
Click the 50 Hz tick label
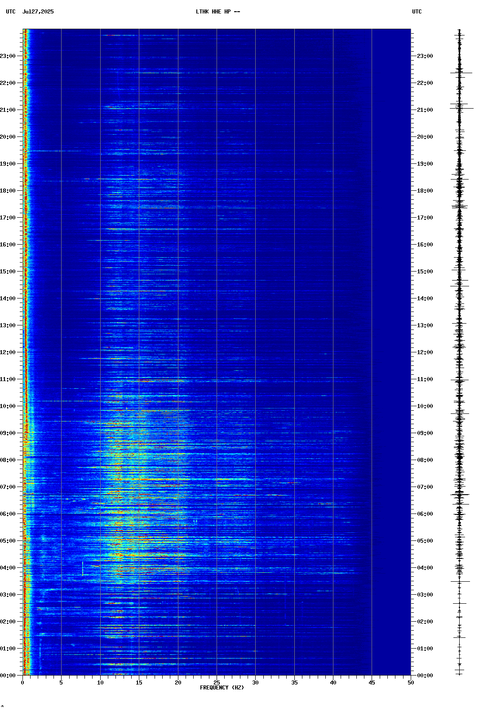point(411,683)
